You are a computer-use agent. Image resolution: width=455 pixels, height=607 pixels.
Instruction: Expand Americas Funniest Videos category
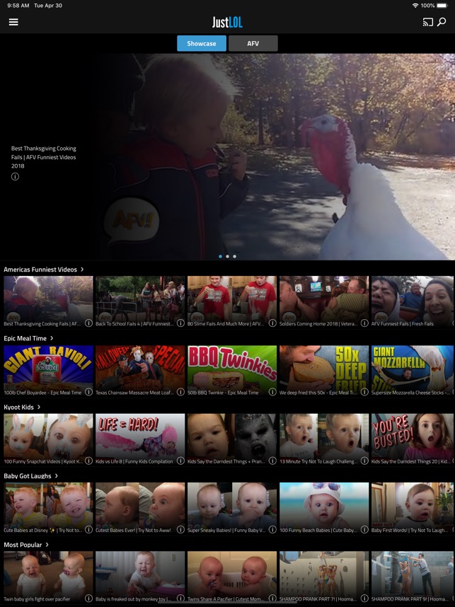pyautogui.click(x=44, y=270)
